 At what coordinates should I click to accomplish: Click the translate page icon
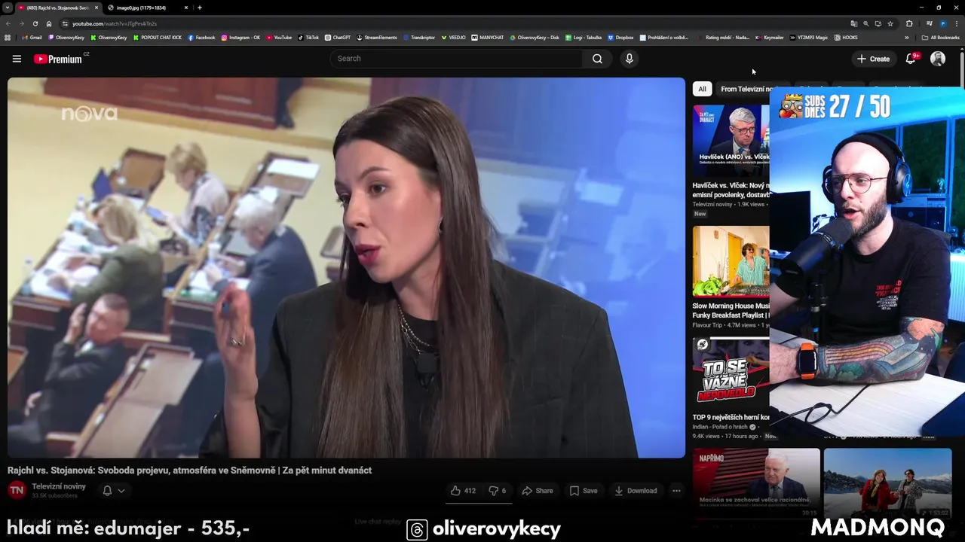pyautogui.click(x=853, y=23)
